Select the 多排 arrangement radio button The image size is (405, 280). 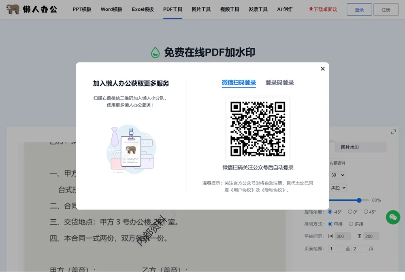(351, 224)
